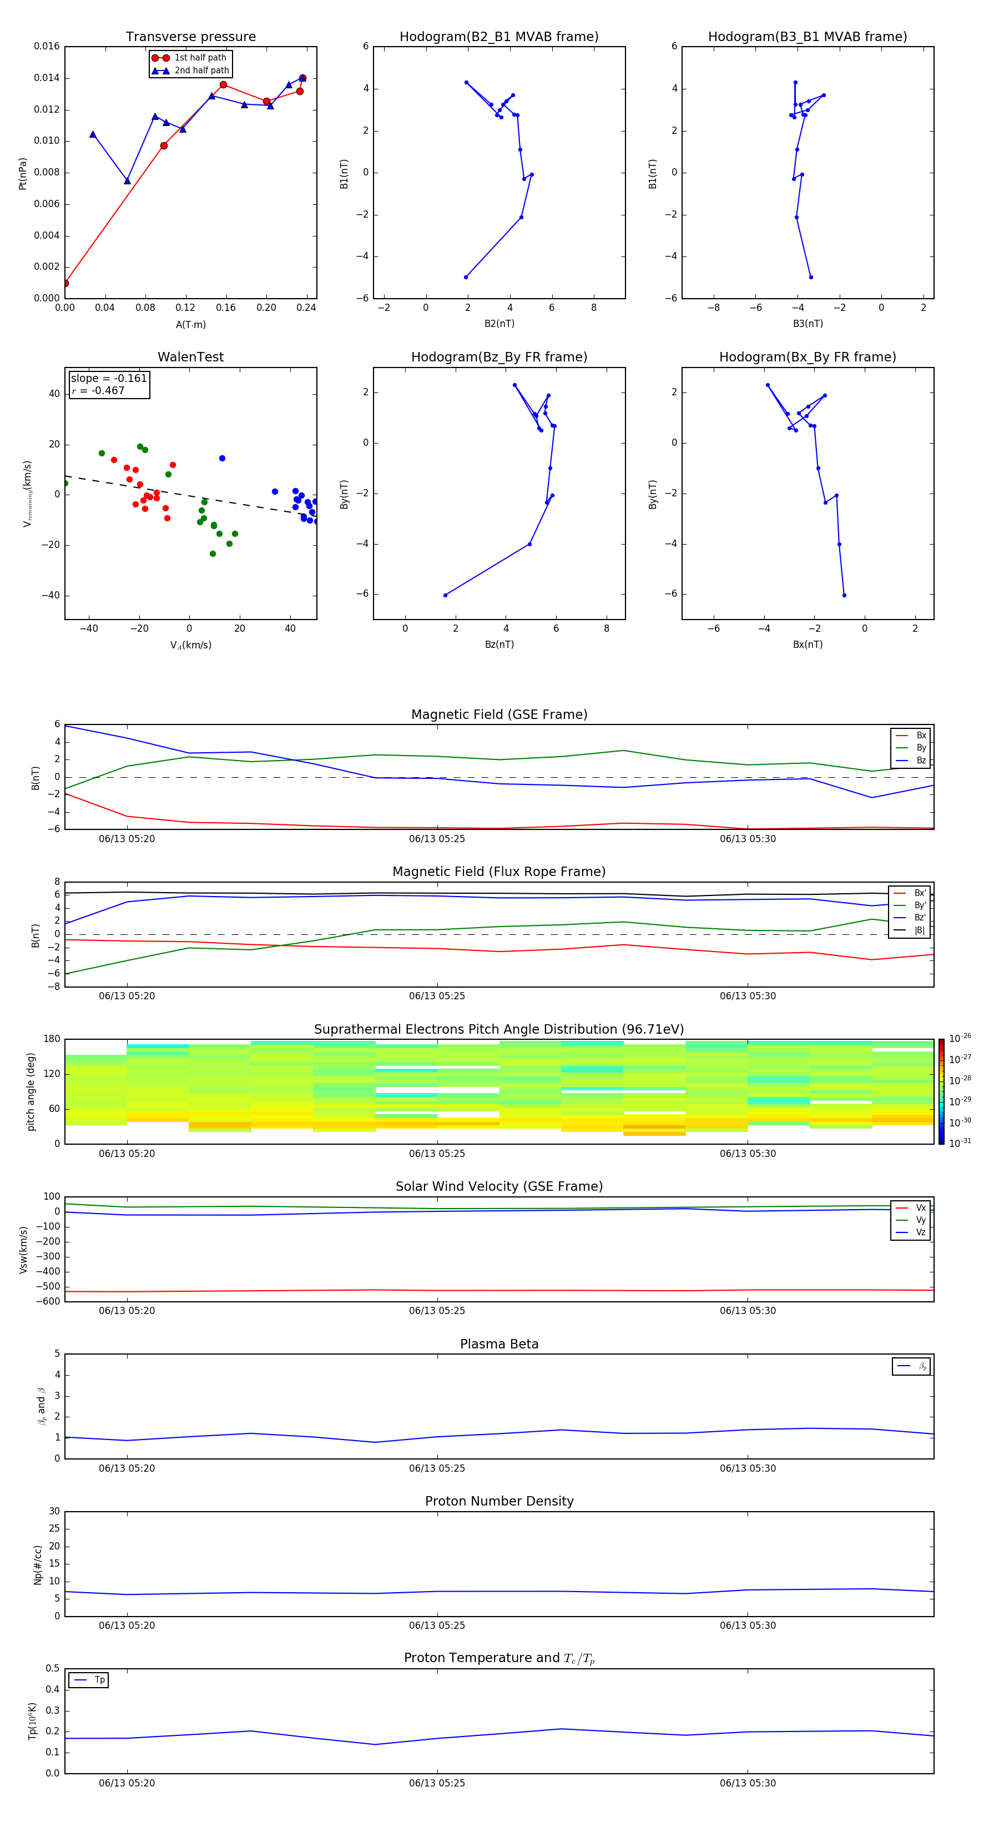Select the By entry in the GSE magnetic field legend

pos(911,748)
